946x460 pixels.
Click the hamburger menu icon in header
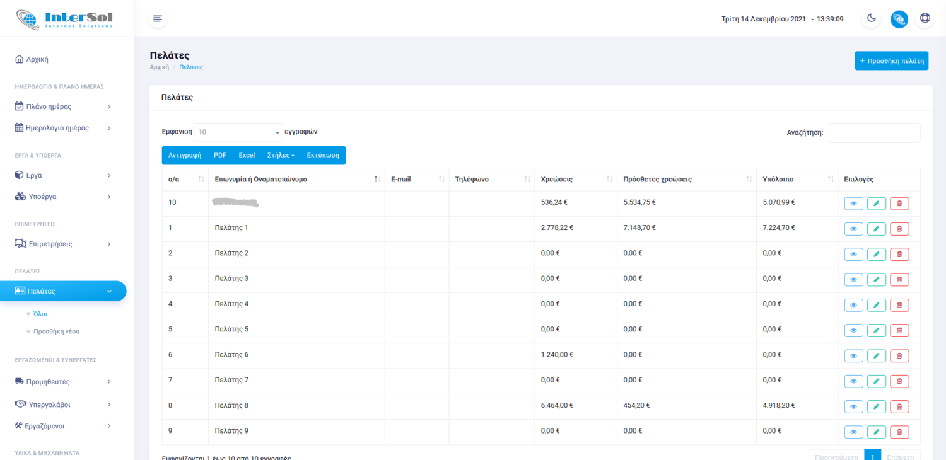pos(158,18)
